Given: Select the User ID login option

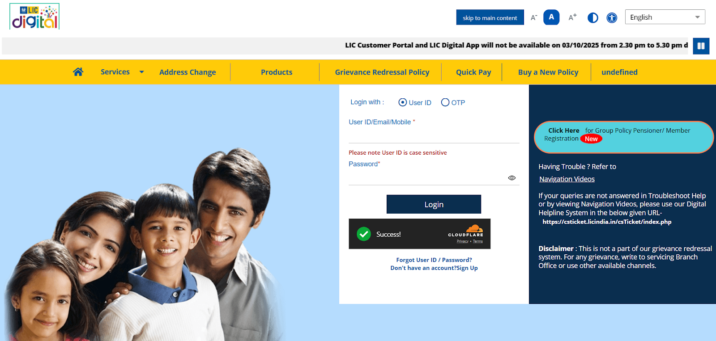Looking at the screenshot, I should 403,102.
